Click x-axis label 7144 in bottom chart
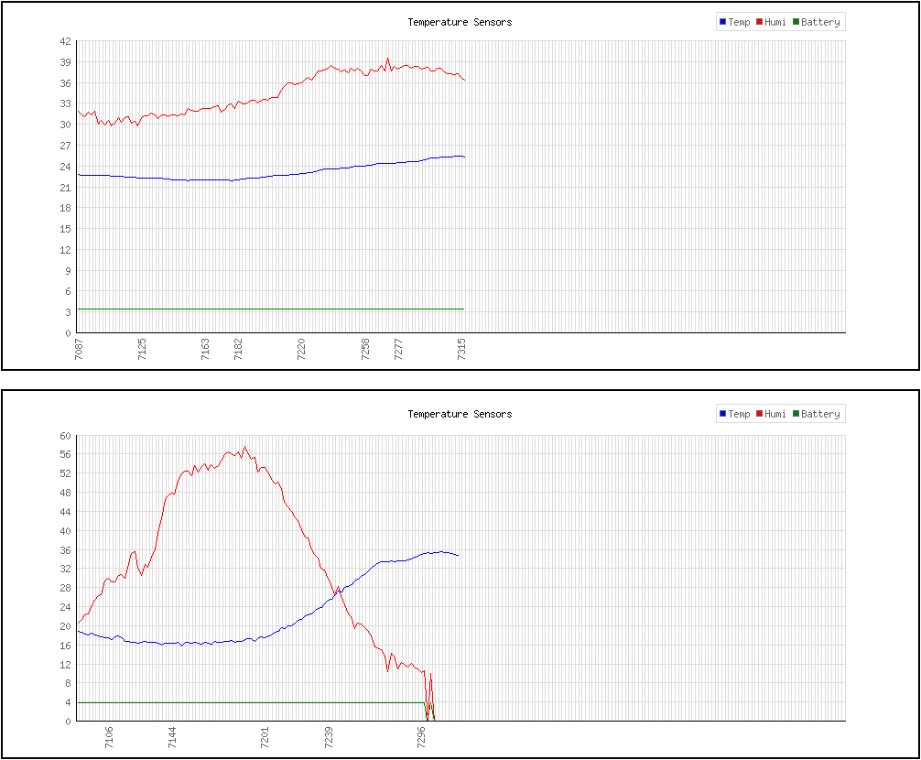 pos(172,737)
